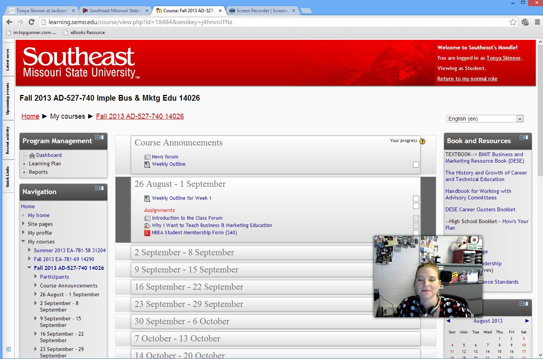
Task: Click the Return to my normal role link
Action: tap(467, 78)
